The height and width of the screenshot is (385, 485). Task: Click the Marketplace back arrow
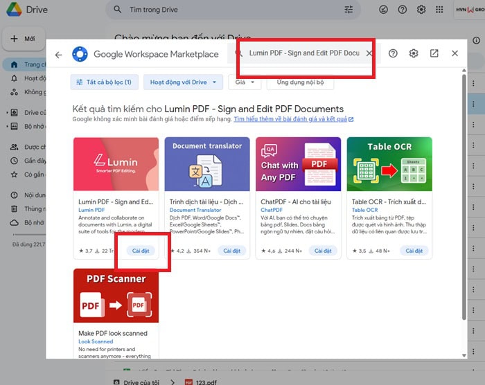(58, 54)
